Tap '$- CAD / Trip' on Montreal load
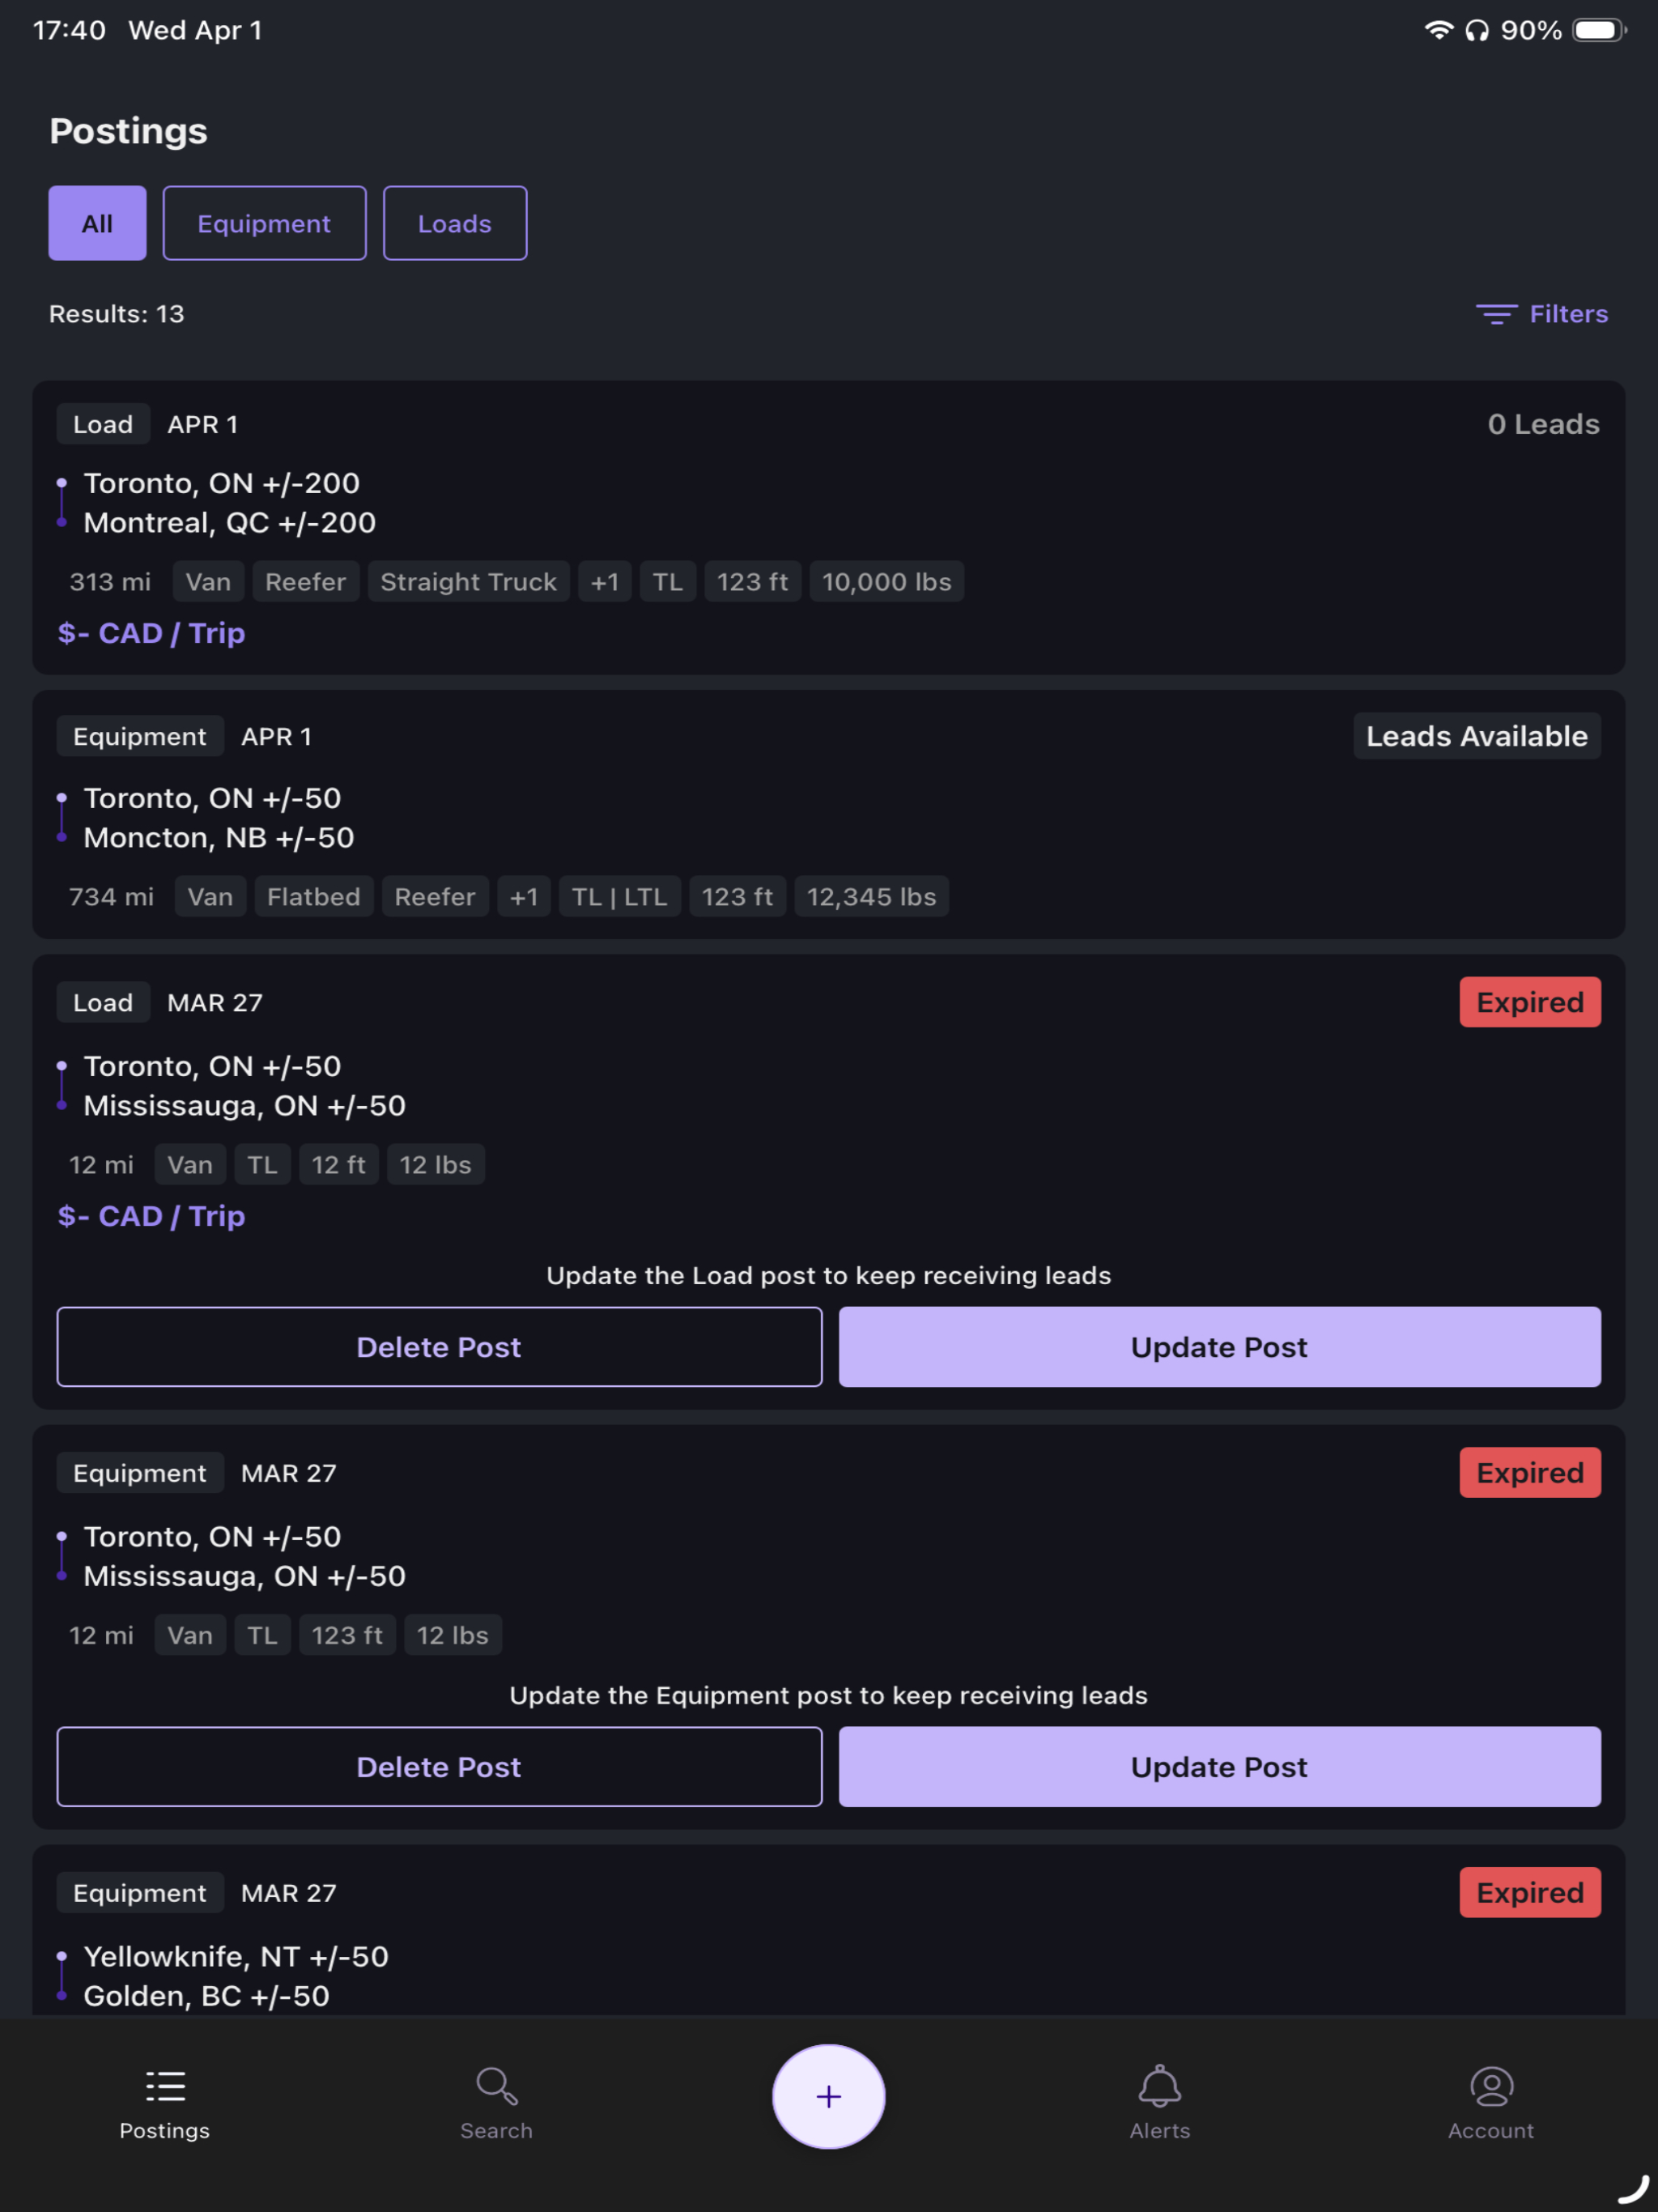Viewport: 1658px width, 2212px height. (151, 633)
